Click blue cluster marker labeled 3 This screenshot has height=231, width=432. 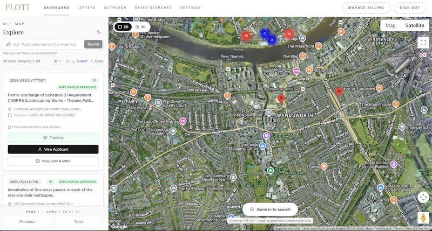point(272,39)
